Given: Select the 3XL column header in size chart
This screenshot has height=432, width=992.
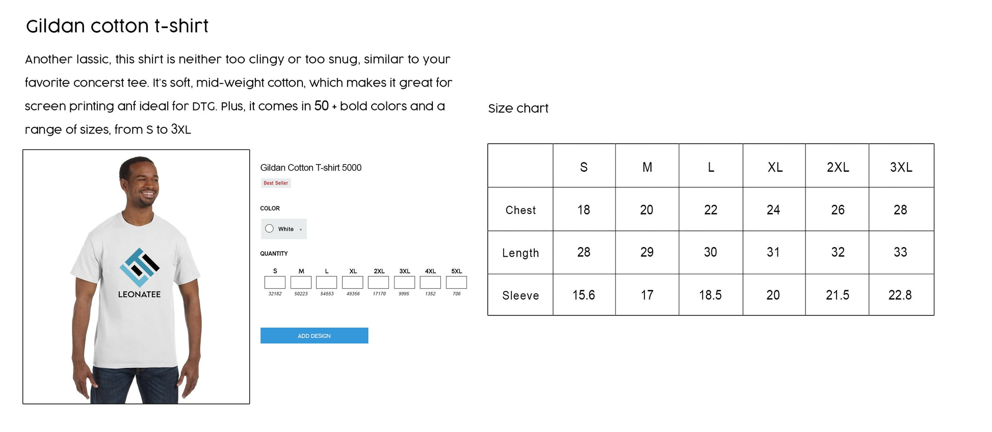Looking at the screenshot, I should pos(901,167).
